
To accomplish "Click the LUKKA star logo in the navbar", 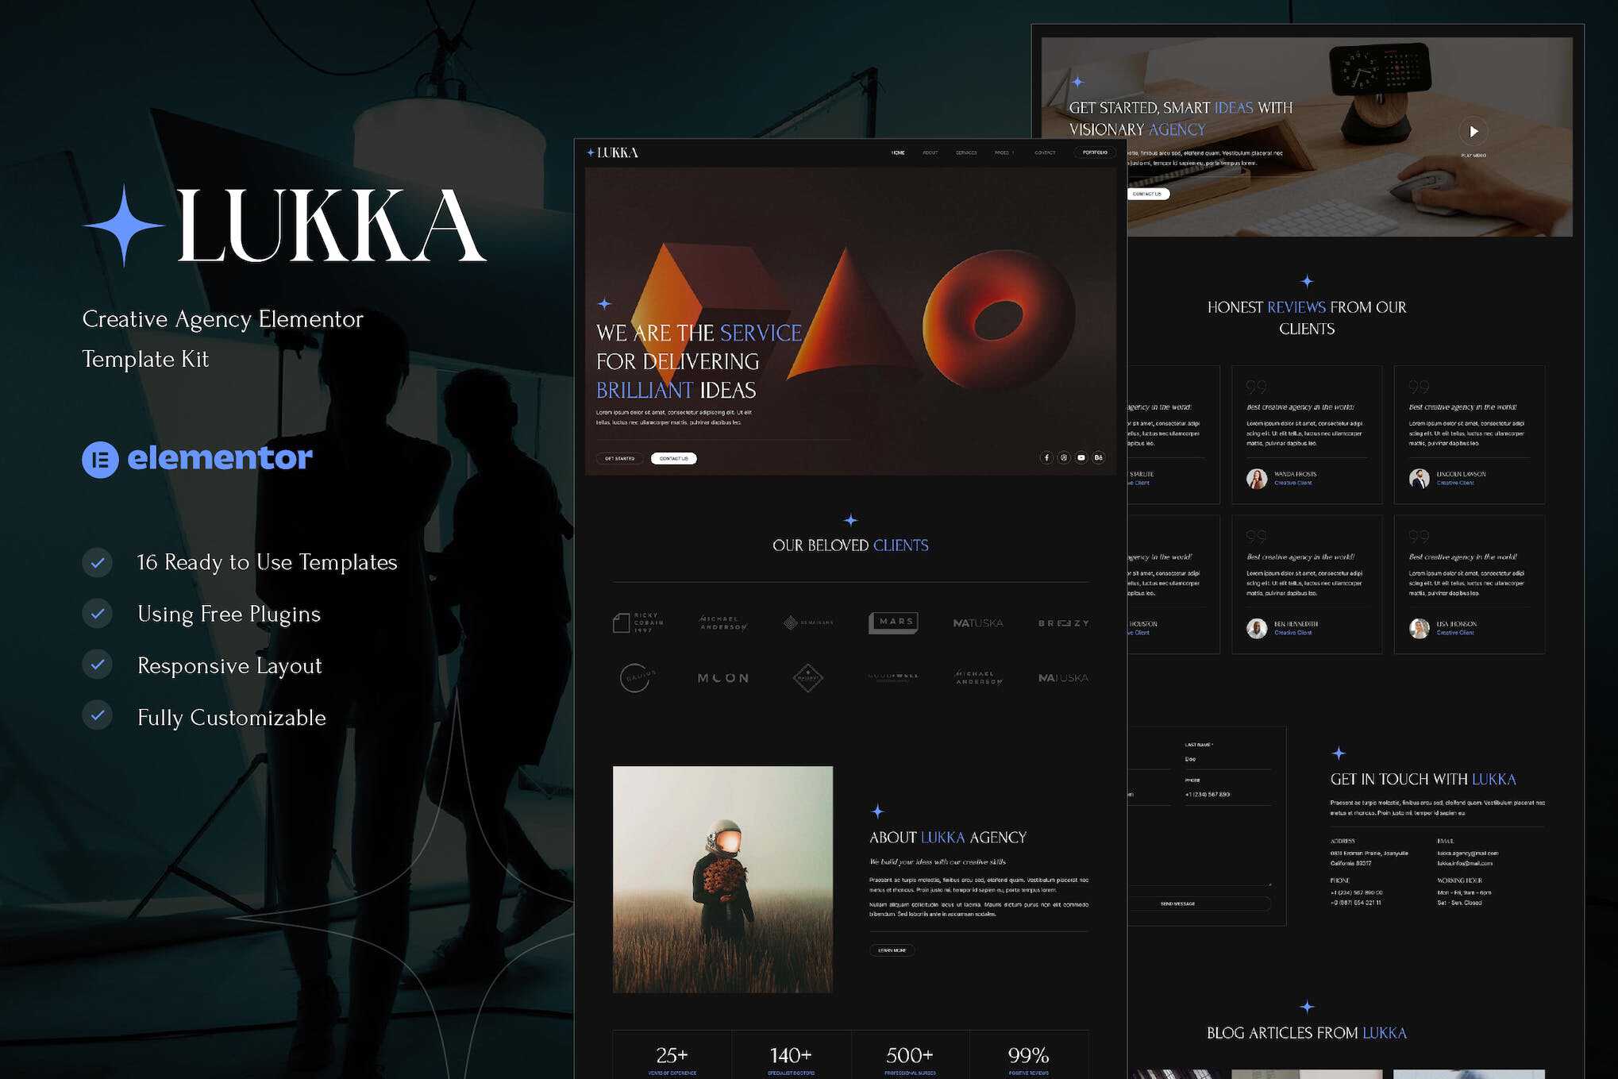I will [591, 152].
